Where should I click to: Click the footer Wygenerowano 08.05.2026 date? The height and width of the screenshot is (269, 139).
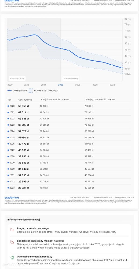click(x=103, y=198)
